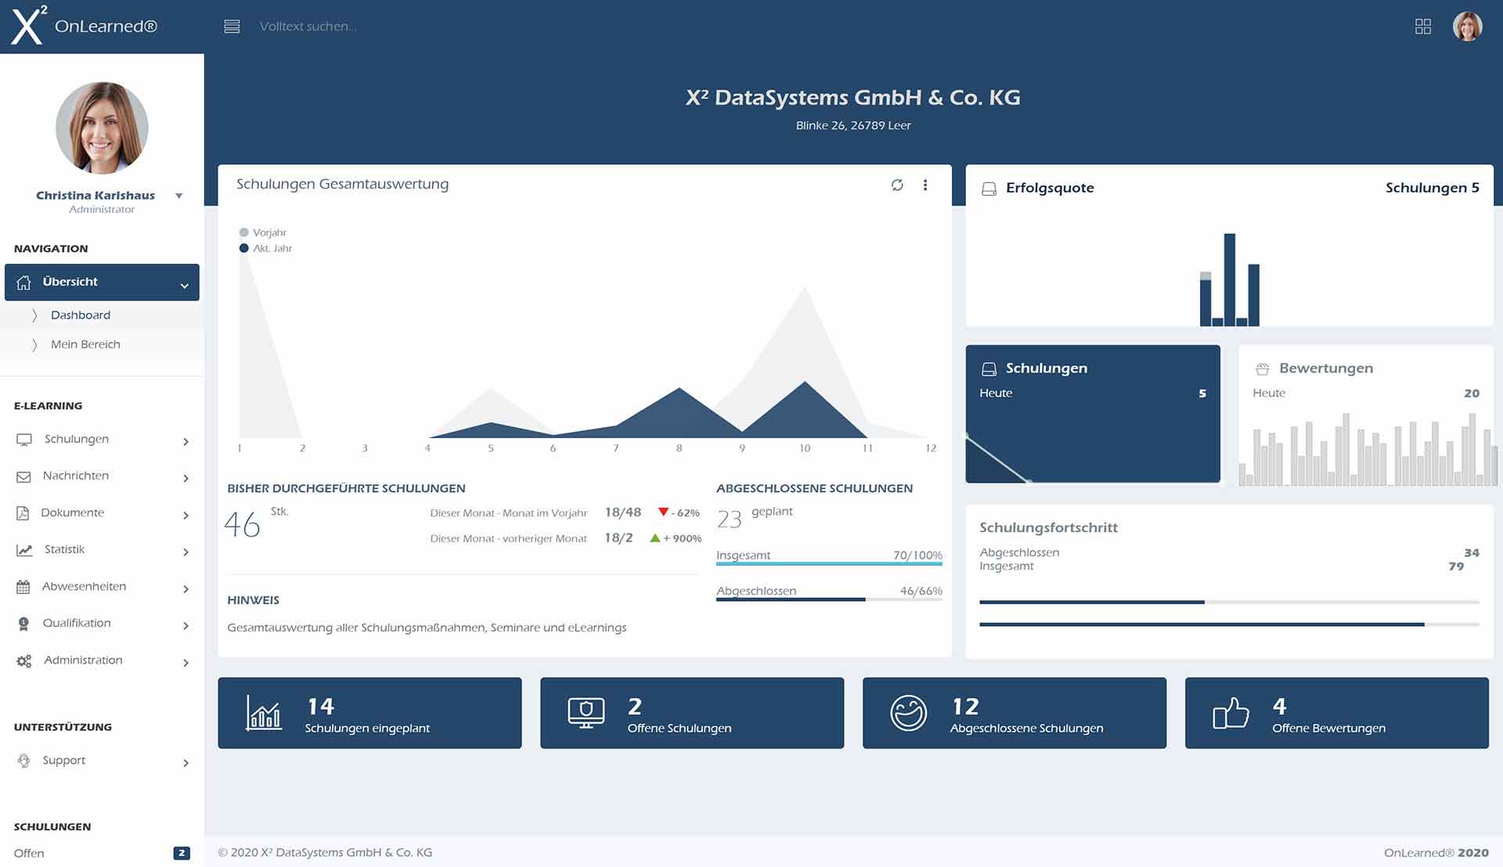Open the apps grid icon in the header

tap(1422, 27)
